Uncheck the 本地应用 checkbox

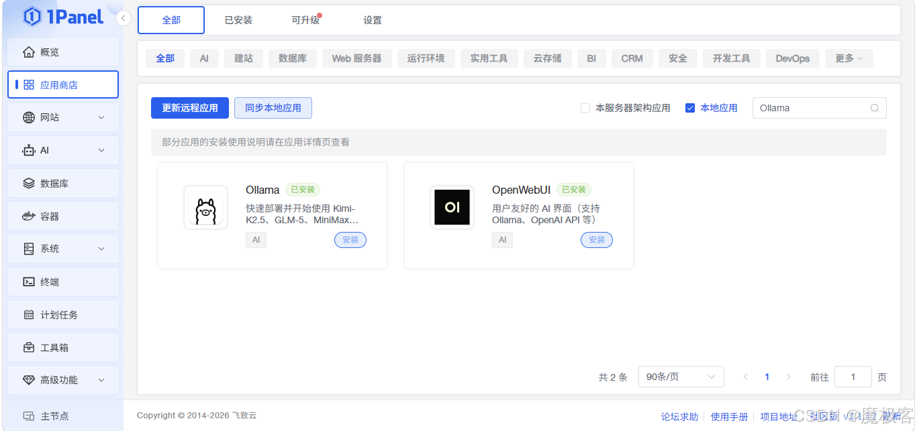tap(689, 108)
